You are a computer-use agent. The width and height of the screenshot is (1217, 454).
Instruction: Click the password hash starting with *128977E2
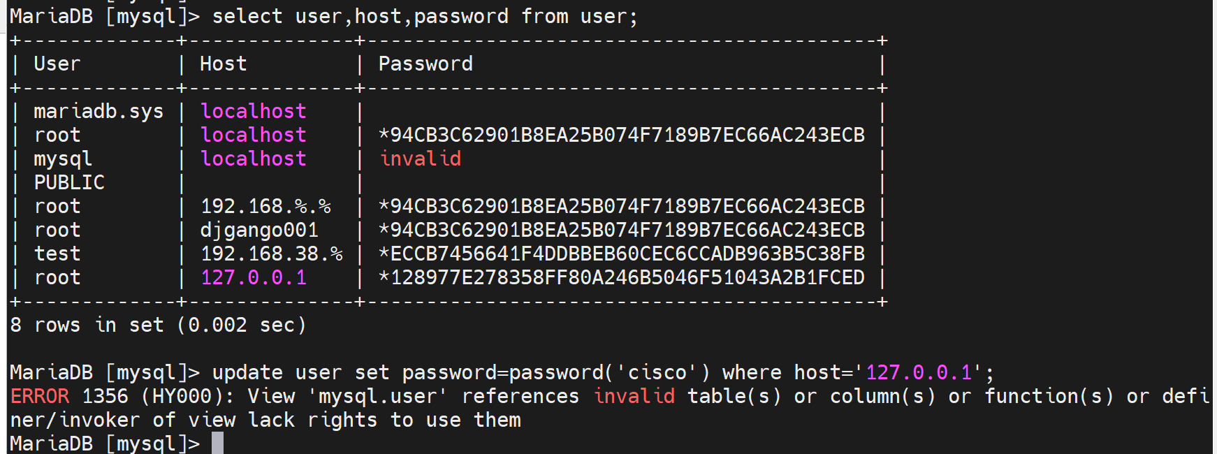tap(622, 278)
